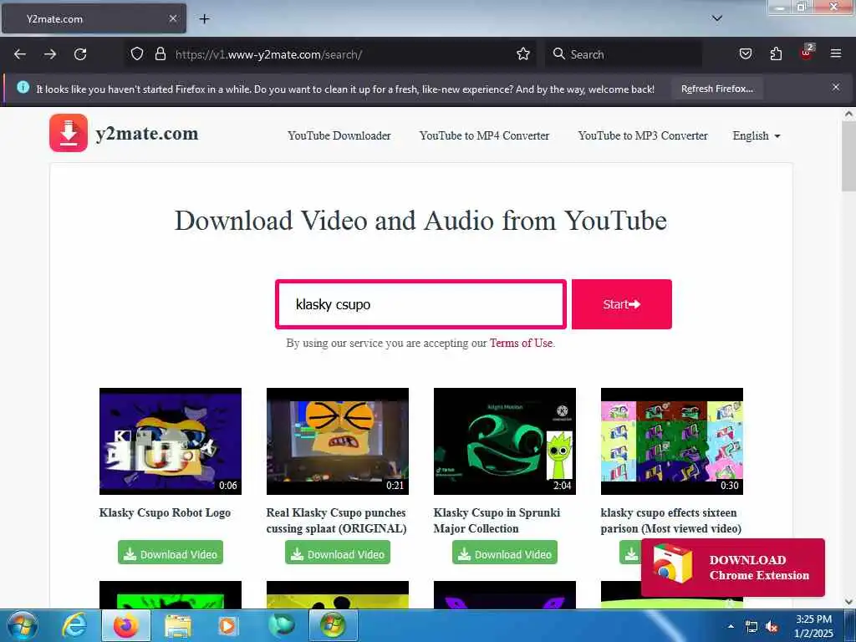
Task: Open the shield tracking protection icon
Action: (137, 54)
